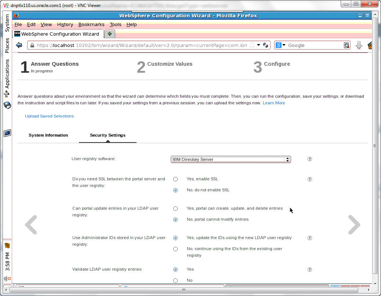Click VNC scrollbar left arrow
Viewport: 381px width, 296px height.
coord(6,290)
